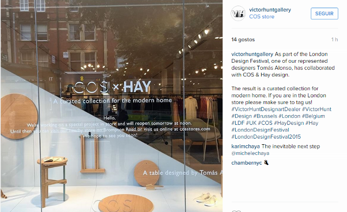347x212 pixels.
Task: Click the heart like icon at bottom
Action: 236,211
